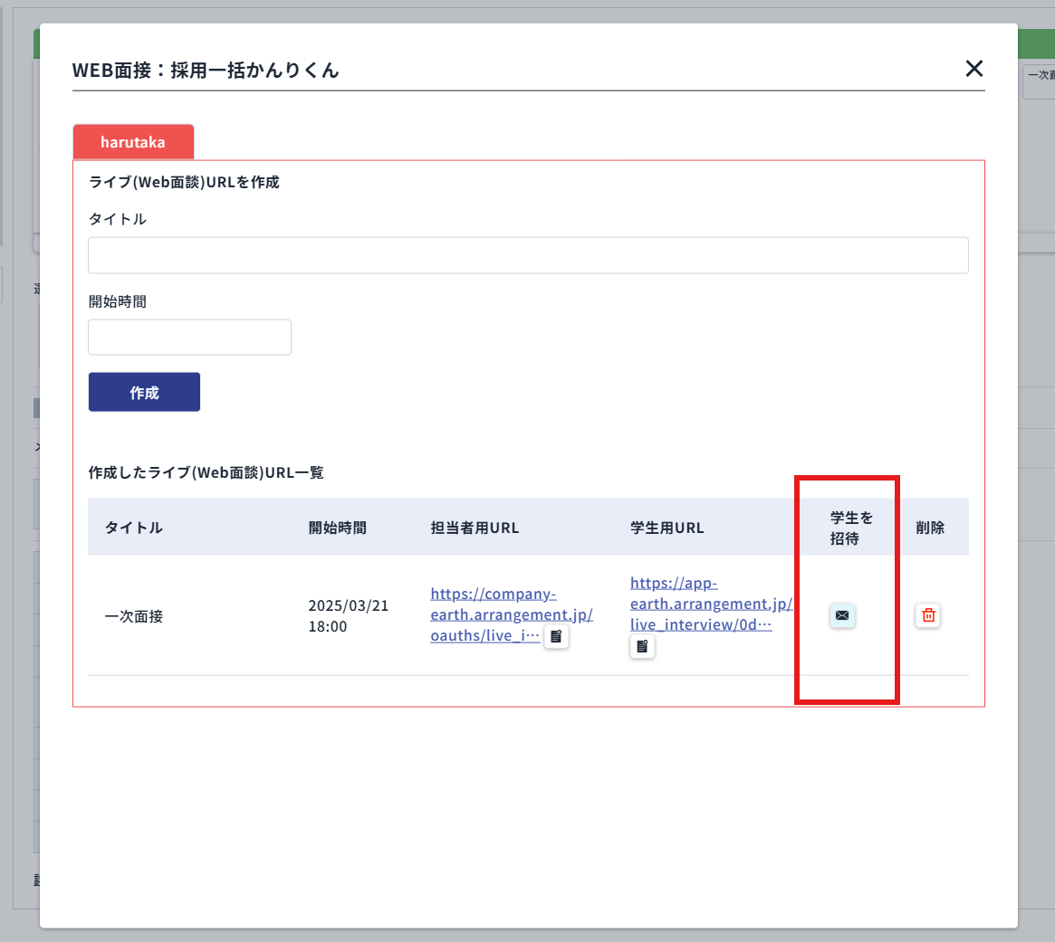Click the 開始時間 column header in table
This screenshot has width=1055, height=942.
(x=337, y=528)
